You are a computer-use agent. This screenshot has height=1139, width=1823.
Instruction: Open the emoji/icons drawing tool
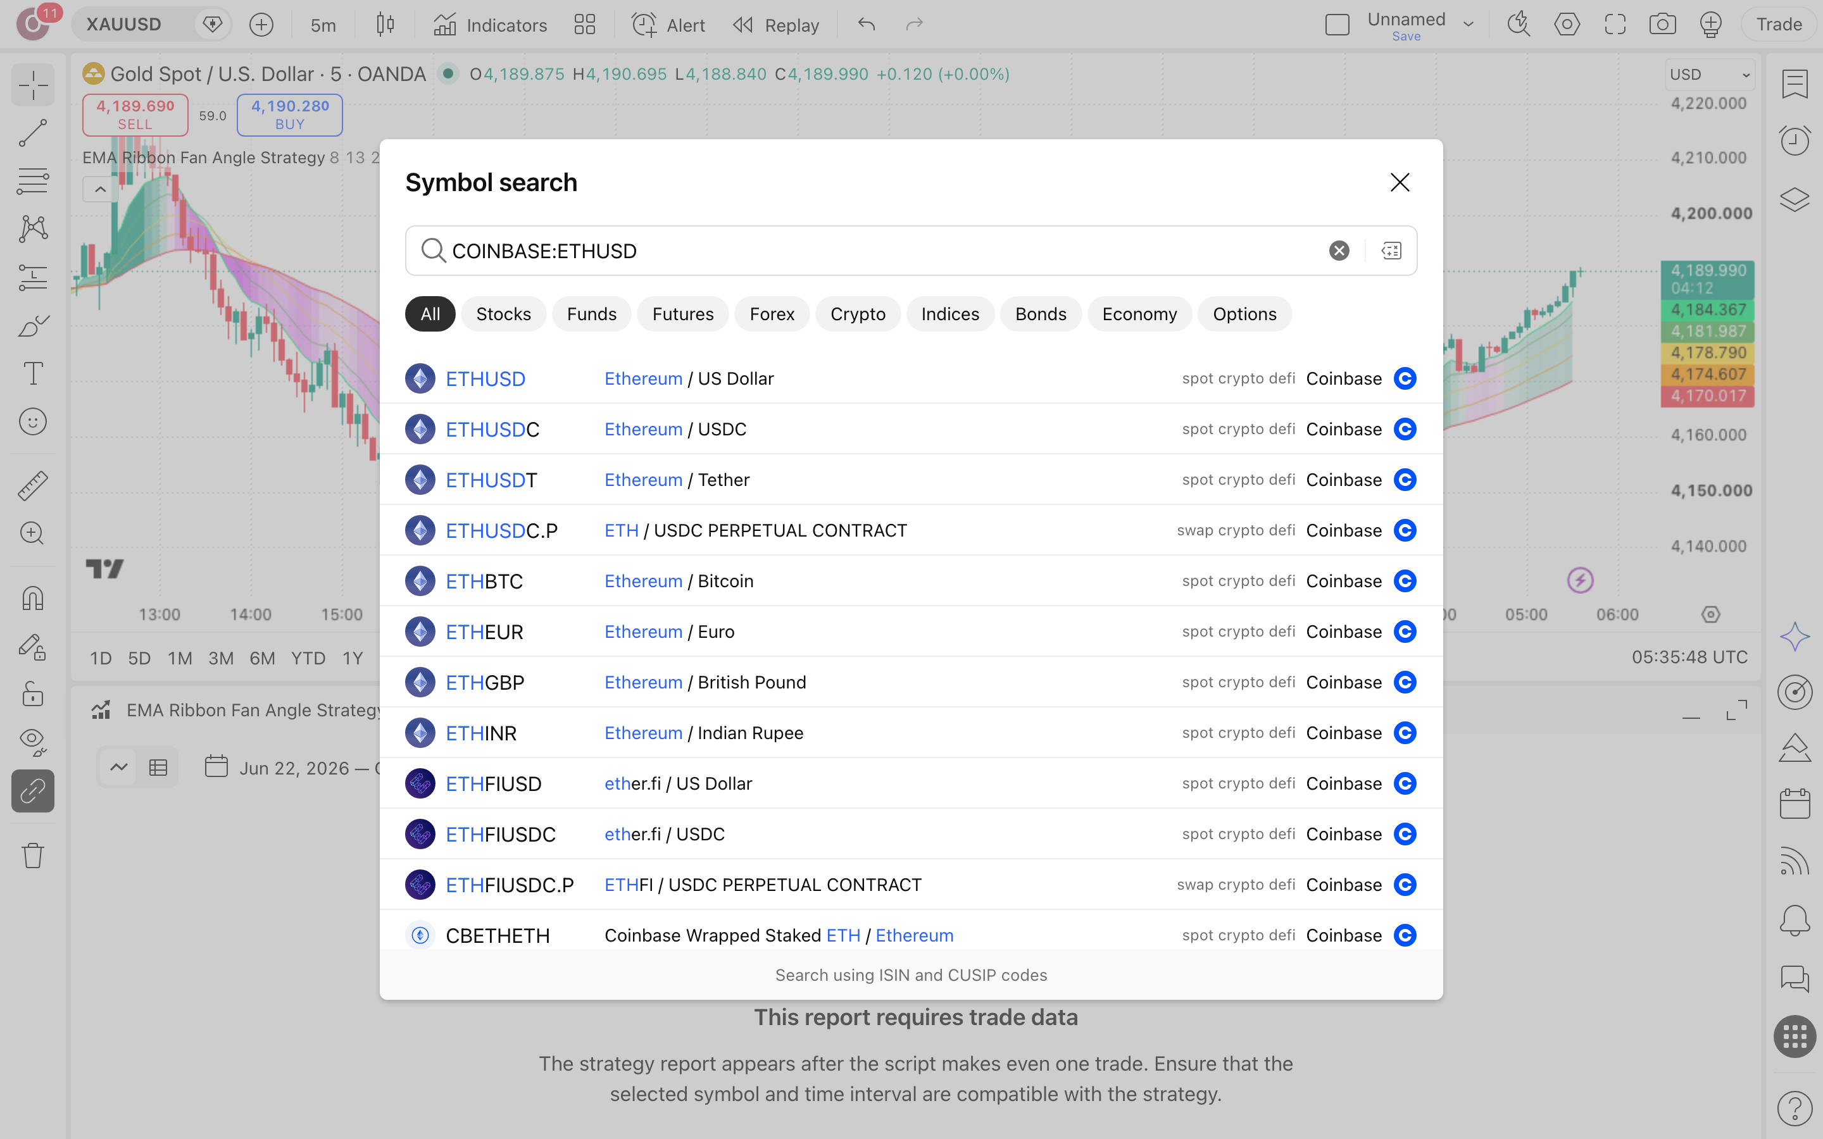pos(32,422)
